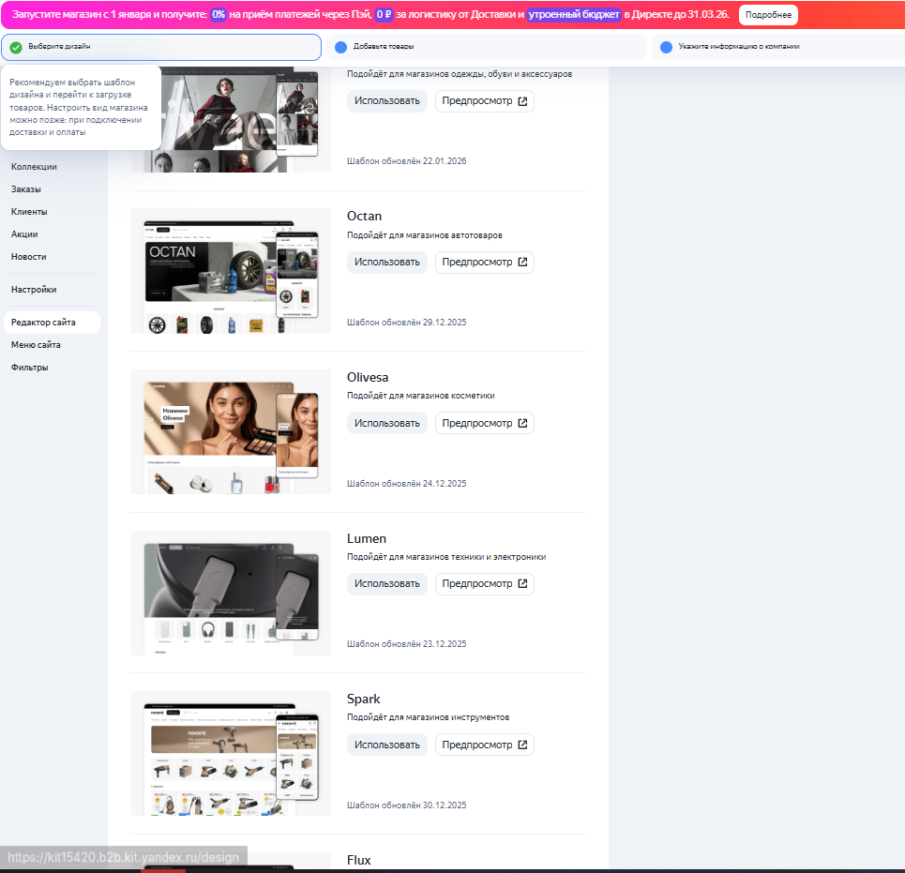The image size is (905, 873).
Task: Click the утроенный бюджет badge in banner
Action: pyautogui.click(x=574, y=14)
